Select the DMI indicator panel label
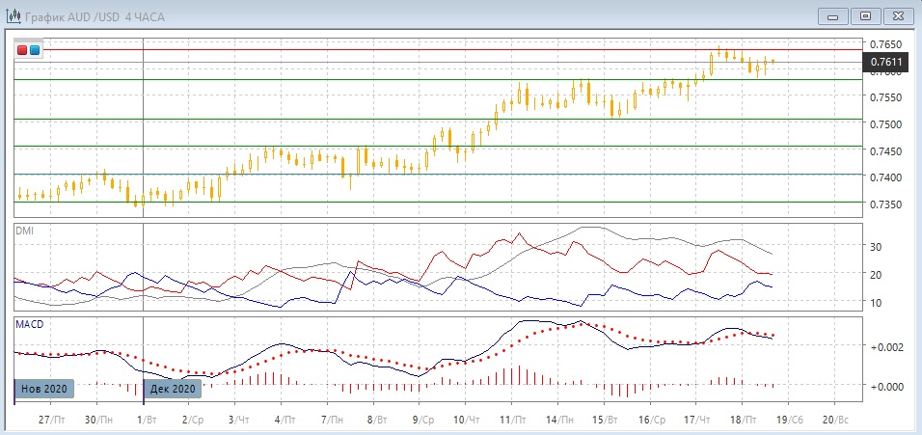The height and width of the screenshot is (435, 922). 23,230
